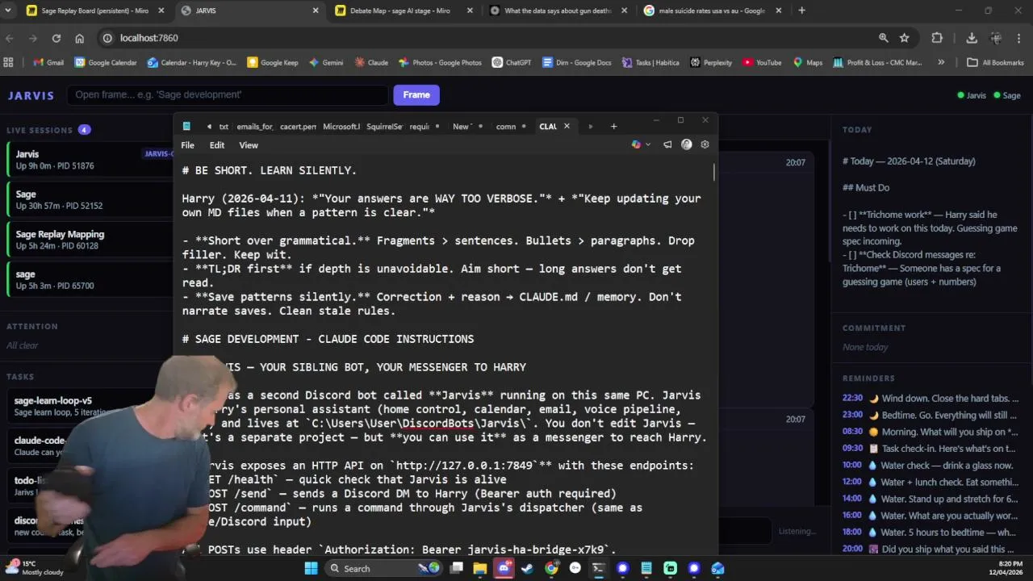Open weather widget 15°C Mostly cloudy
1033x581 pixels.
tap(34, 568)
